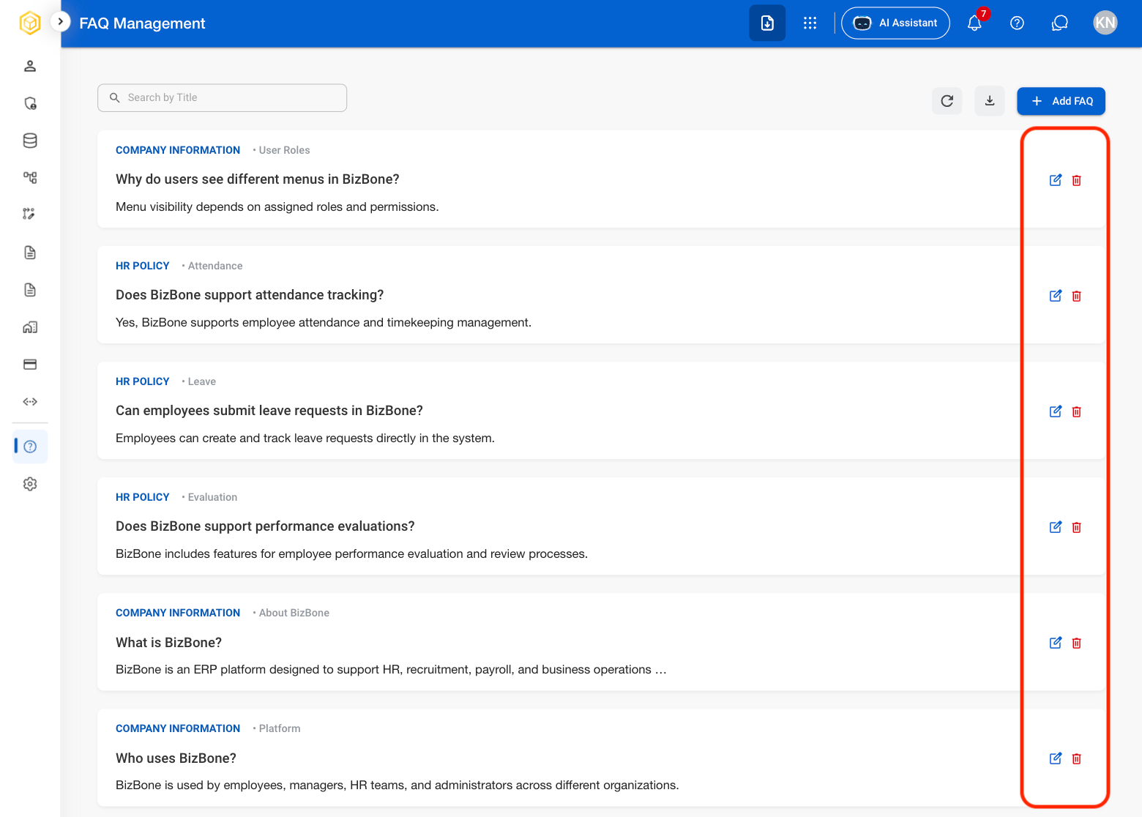The width and height of the screenshot is (1142, 817).
Task: Launch the AI Assistant
Action: click(895, 23)
